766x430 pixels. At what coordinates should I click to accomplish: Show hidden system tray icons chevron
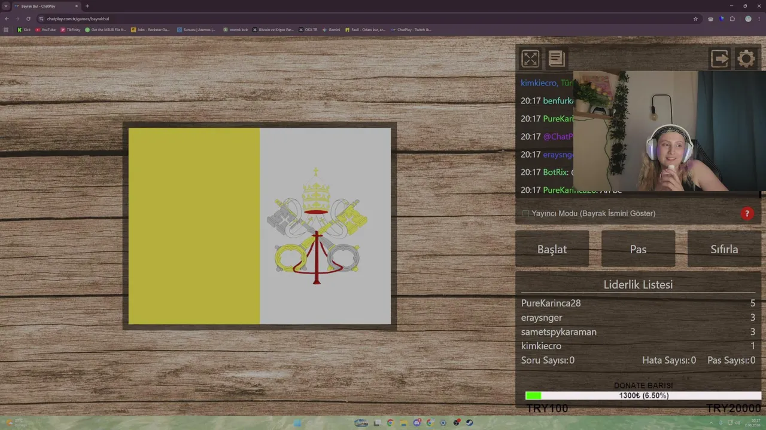tap(711, 423)
